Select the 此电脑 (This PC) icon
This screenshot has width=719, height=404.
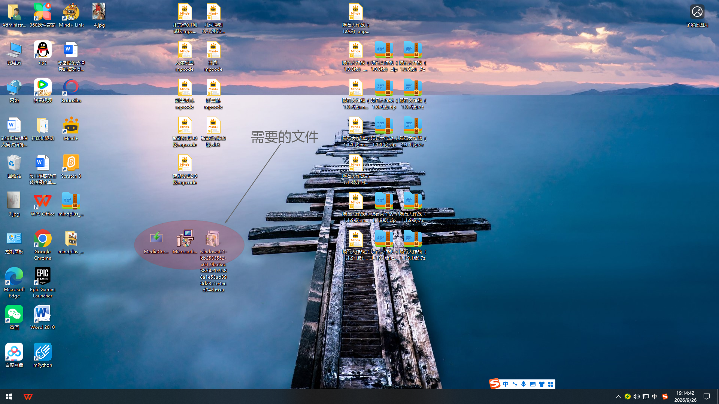(14, 53)
